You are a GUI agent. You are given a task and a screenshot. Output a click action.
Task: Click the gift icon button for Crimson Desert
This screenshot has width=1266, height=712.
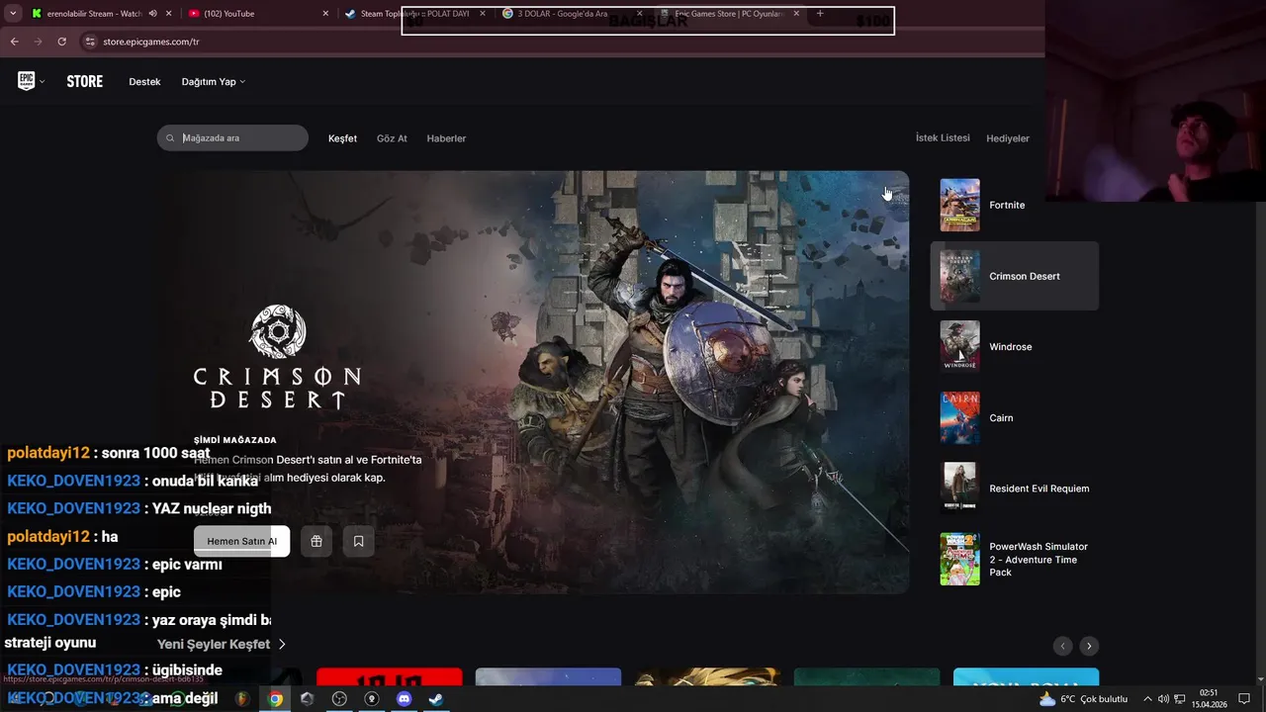[x=316, y=541]
